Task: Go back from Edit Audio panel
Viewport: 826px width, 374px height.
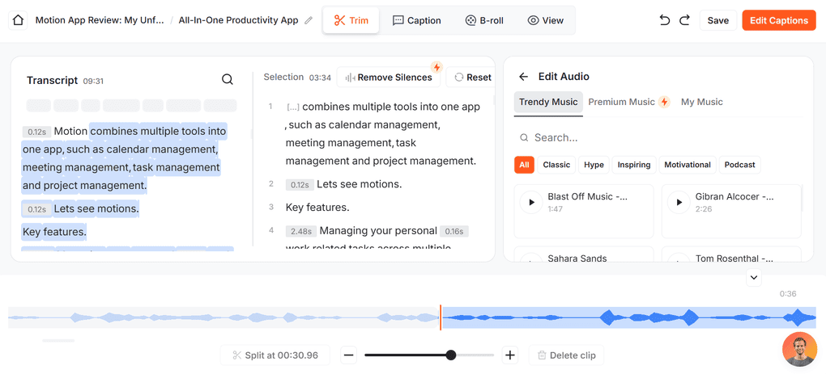Action: click(x=523, y=77)
